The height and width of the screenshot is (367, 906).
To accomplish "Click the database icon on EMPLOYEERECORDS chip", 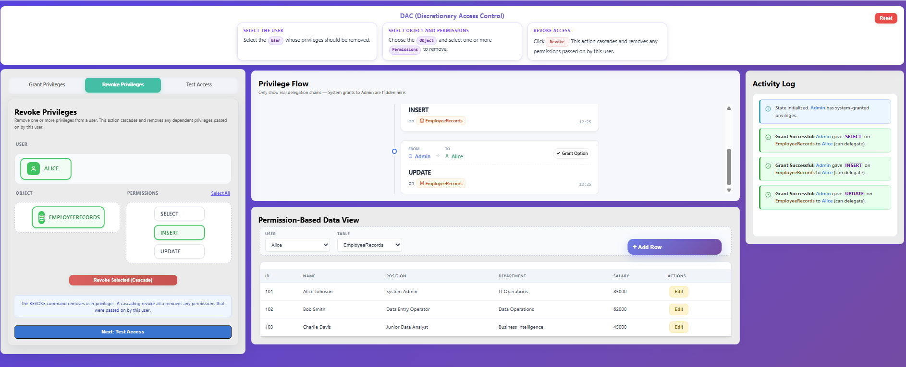I will 42,217.
